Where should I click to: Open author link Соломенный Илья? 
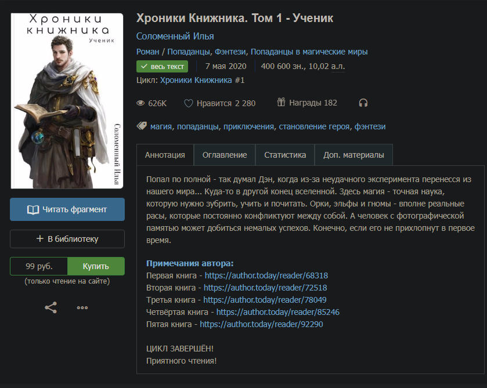(171, 36)
